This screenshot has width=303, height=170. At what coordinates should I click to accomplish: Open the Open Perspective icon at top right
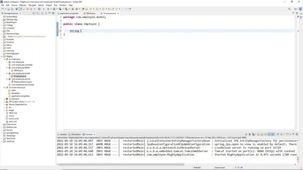tap(295, 9)
